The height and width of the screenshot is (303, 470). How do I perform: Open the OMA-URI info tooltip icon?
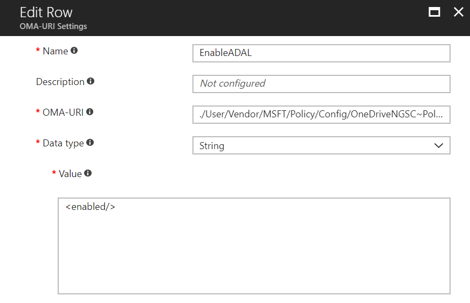[x=89, y=112]
